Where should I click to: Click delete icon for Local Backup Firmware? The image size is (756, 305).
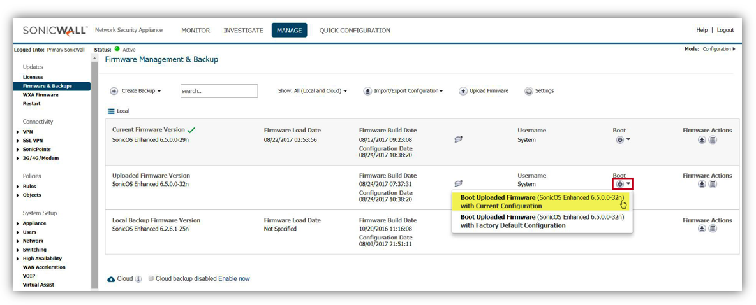coord(713,229)
